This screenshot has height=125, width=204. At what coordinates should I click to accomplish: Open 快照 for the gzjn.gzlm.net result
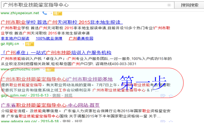point(56,95)
